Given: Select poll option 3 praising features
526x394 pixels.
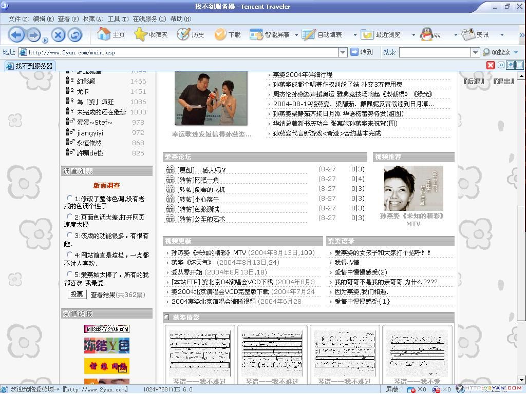Looking at the screenshot, I should point(68,235).
